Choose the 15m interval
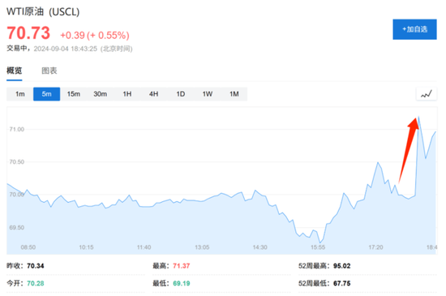 (73, 94)
